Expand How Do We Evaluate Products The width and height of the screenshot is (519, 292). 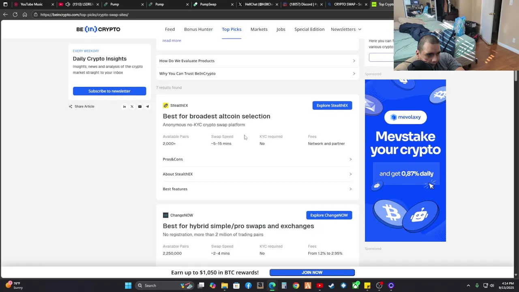coord(257,61)
